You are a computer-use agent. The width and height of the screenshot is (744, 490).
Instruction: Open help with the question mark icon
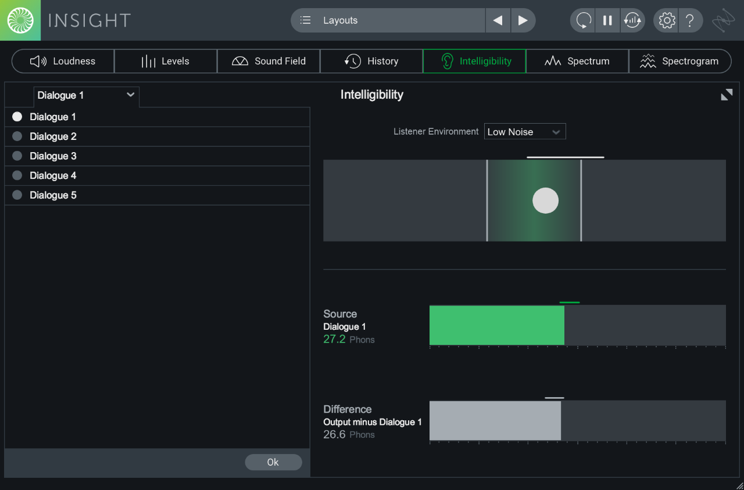[x=690, y=21]
